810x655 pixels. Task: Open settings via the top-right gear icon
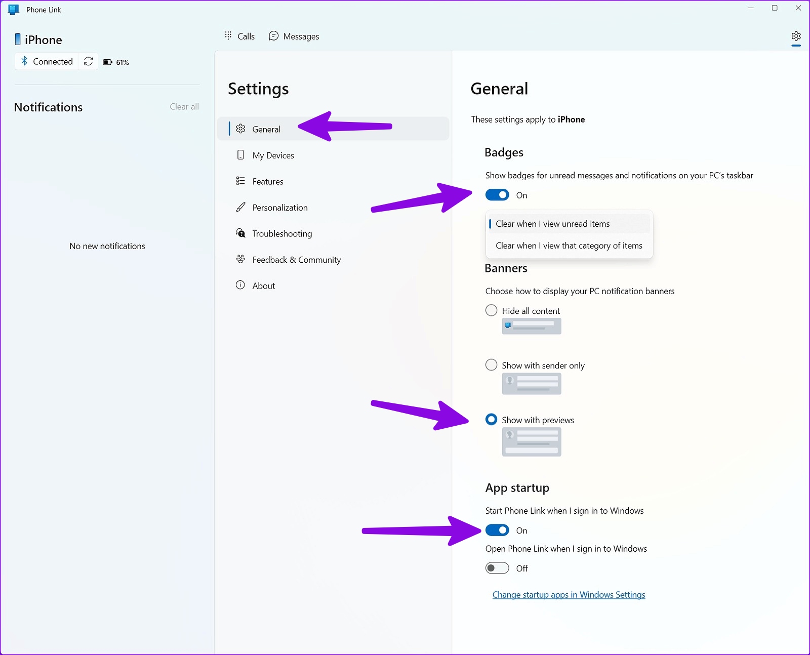coord(796,36)
